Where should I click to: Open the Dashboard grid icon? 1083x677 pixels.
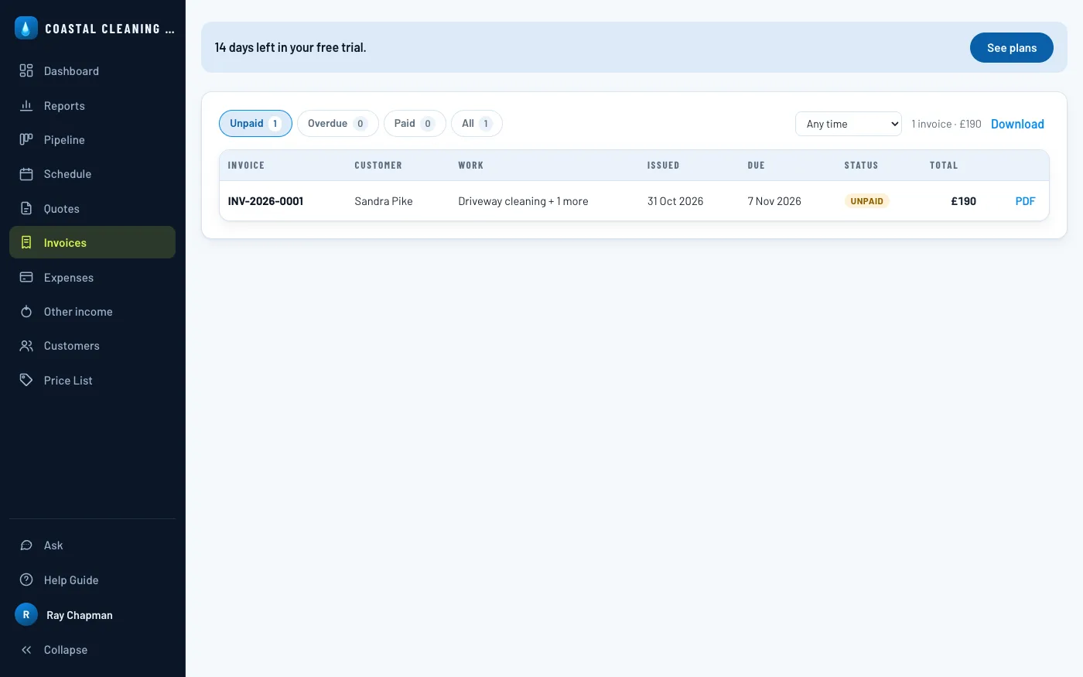26,71
